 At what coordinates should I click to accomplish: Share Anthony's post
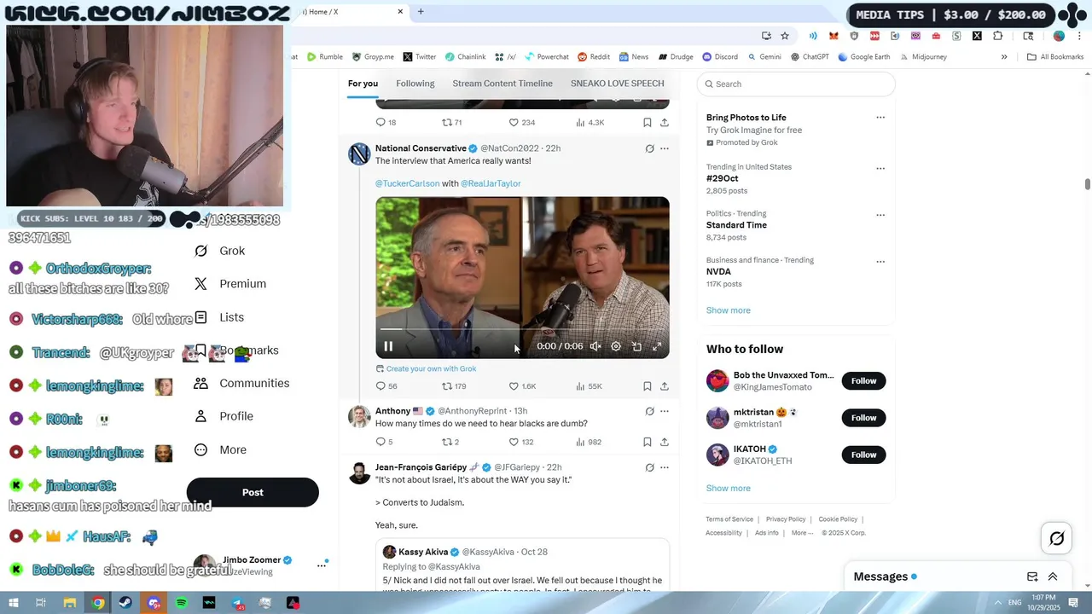[x=665, y=442]
